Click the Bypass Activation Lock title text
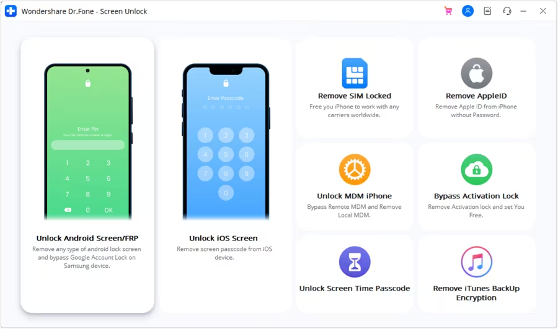558x329 pixels. pos(476,196)
